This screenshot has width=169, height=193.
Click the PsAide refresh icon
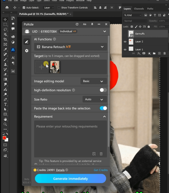[77, 24]
